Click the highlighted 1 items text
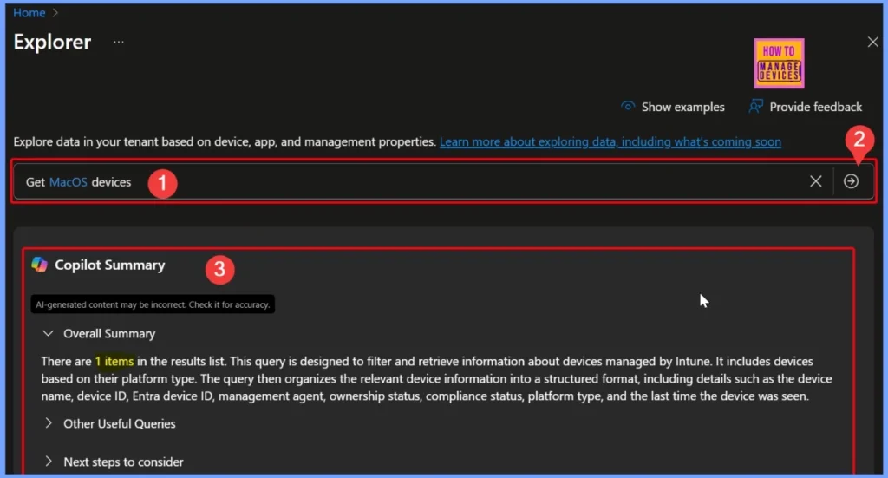 [x=114, y=362]
